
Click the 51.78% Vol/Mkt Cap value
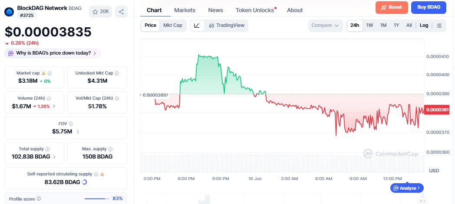[97, 106]
